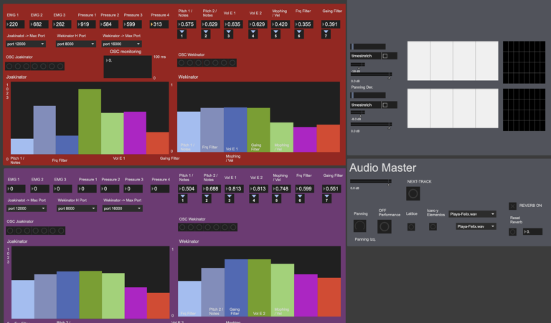Click preset marker 4 in purple panel
This screenshot has height=323, width=551.
(254, 198)
